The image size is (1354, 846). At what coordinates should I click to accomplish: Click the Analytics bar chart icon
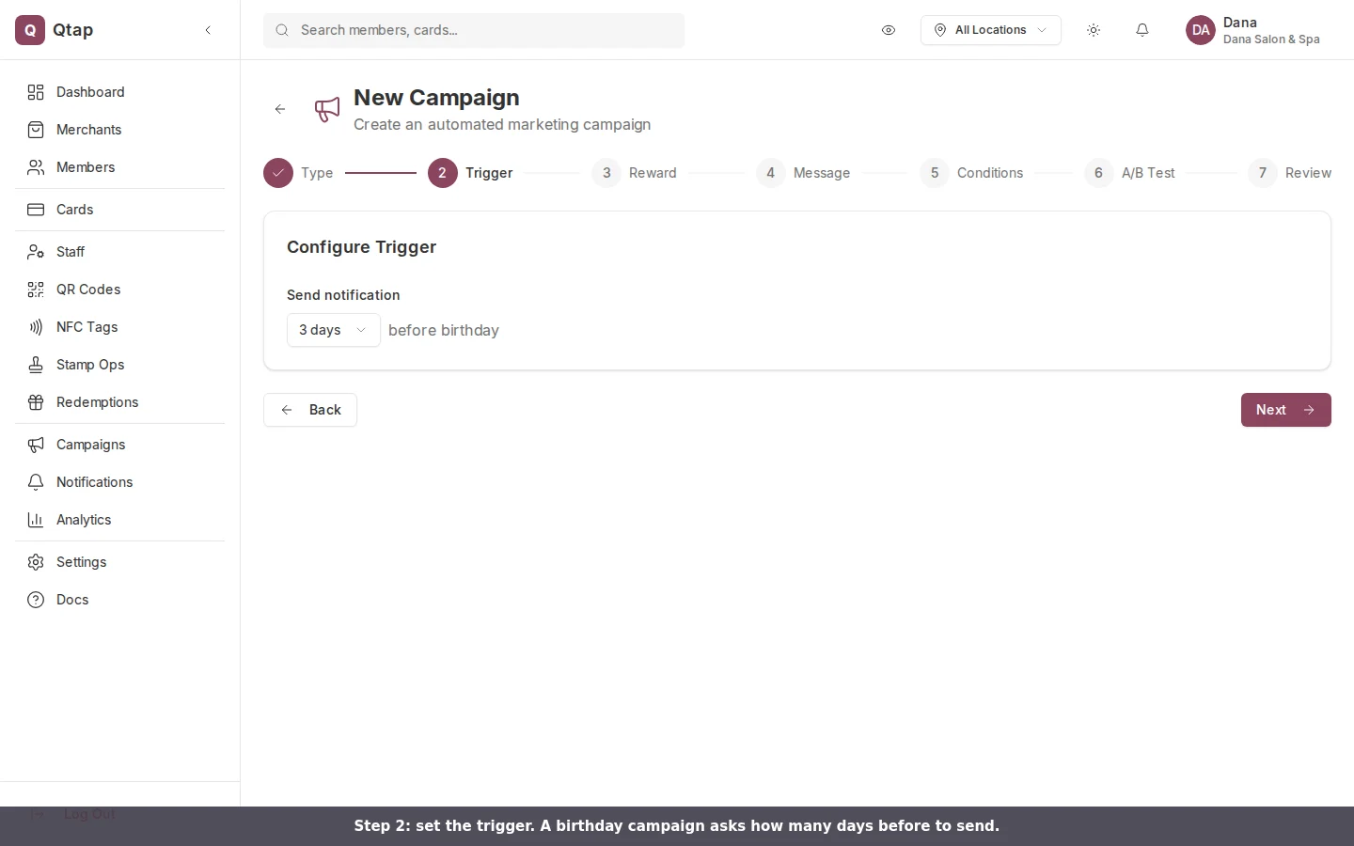36,520
